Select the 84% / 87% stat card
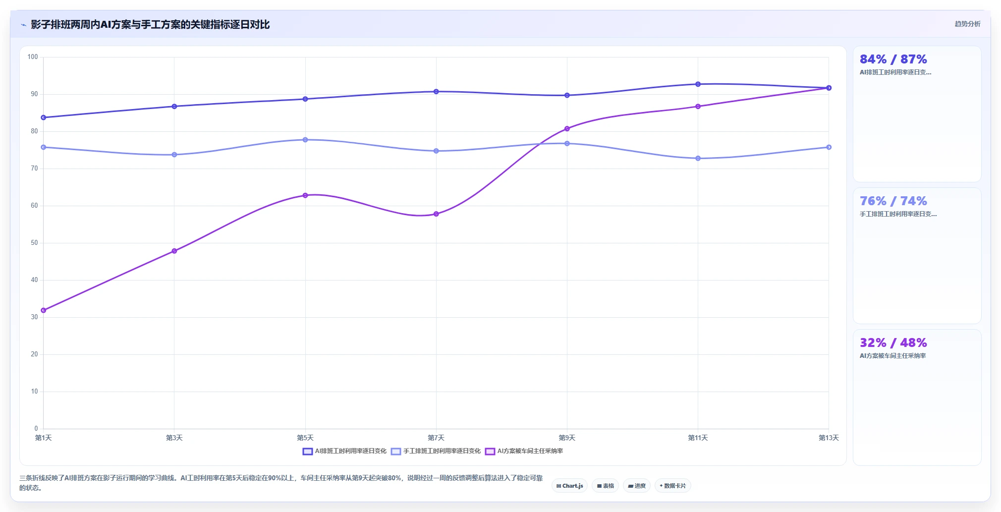The width and height of the screenshot is (1001, 512). (x=917, y=114)
